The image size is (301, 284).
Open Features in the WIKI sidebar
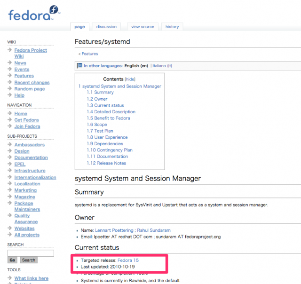(x=24, y=76)
